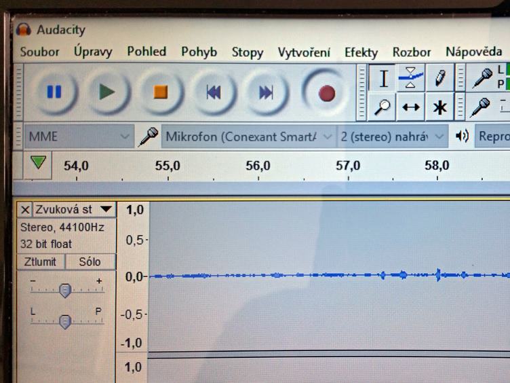Open the 2 (stereo) channels dropdown
This screenshot has height=383, width=510.
click(393, 136)
